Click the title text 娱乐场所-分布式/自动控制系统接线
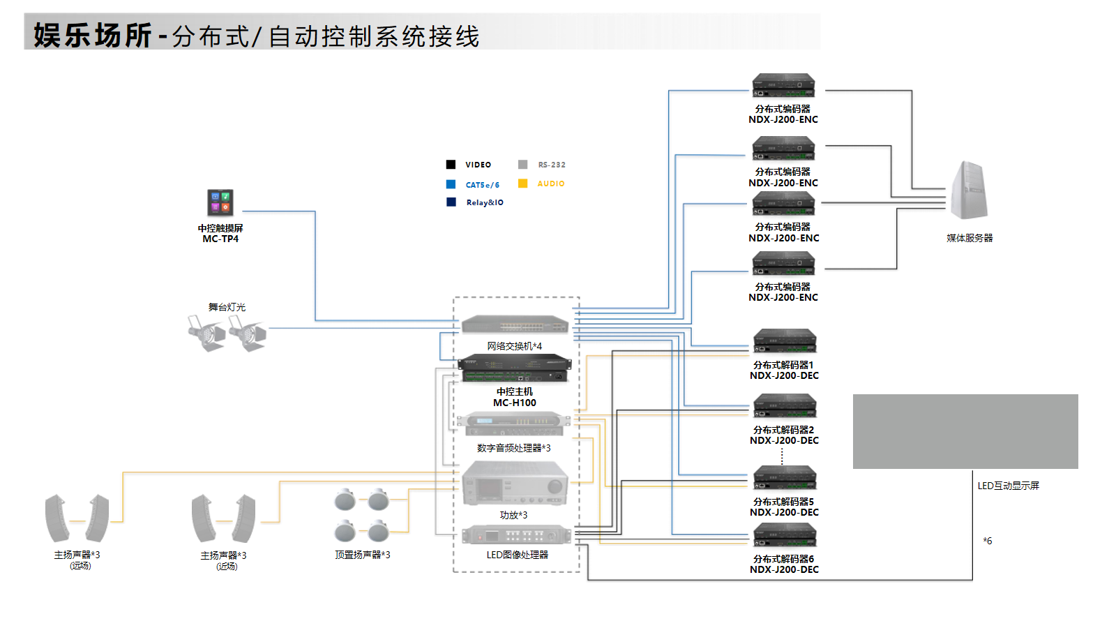 click(257, 36)
